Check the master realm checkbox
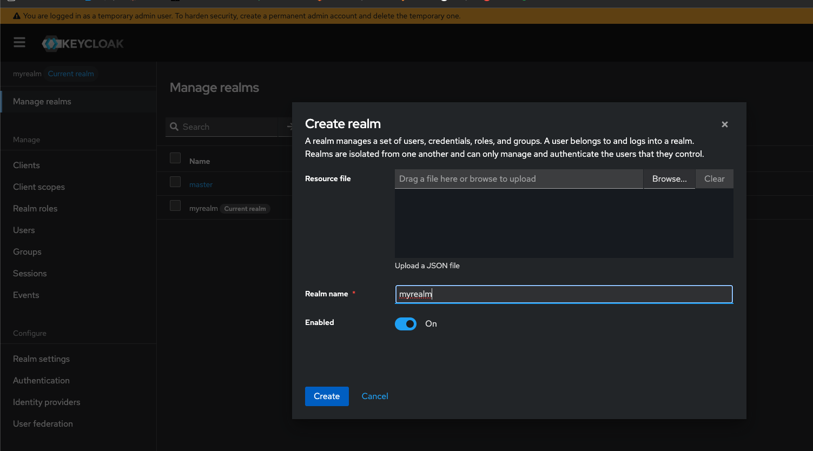813x451 pixels. click(x=175, y=182)
